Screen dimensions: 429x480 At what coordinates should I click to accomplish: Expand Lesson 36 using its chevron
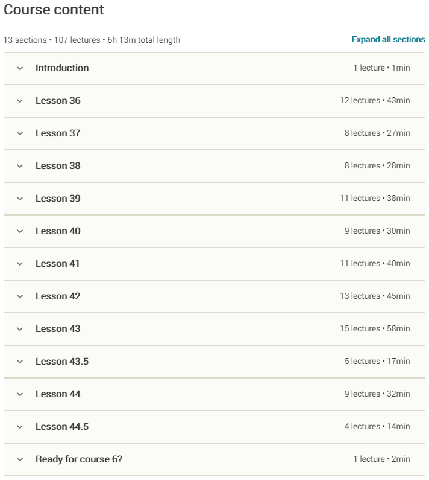pyautogui.click(x=20, y=101)
